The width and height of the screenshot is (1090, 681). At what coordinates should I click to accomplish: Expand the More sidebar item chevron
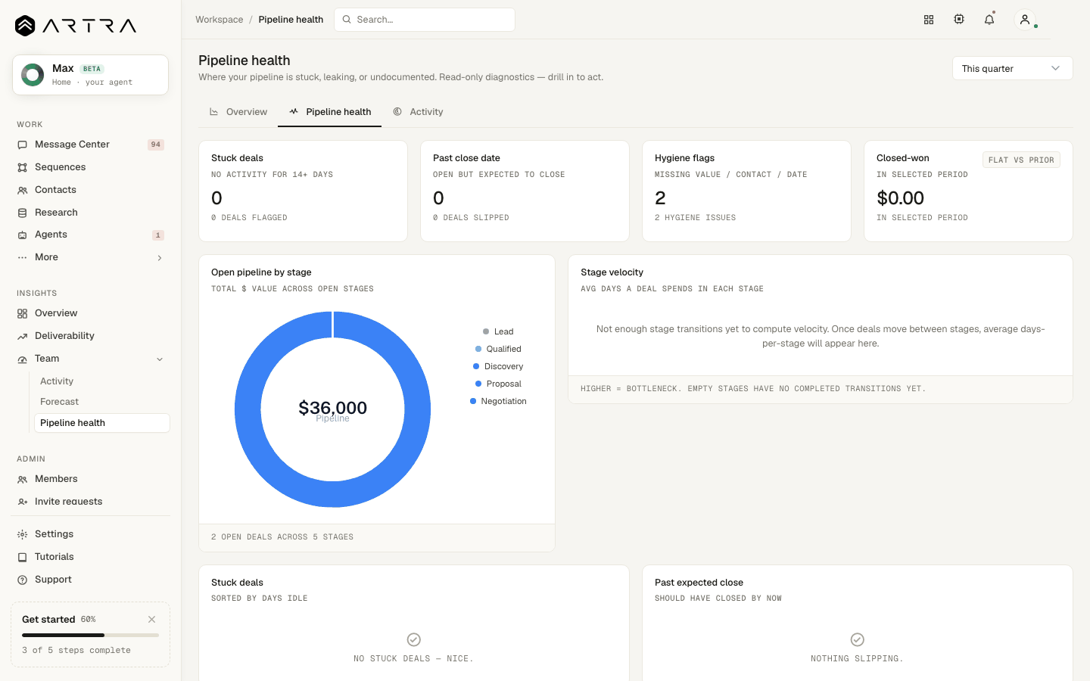pyautogui.click(x=160, y=258)
